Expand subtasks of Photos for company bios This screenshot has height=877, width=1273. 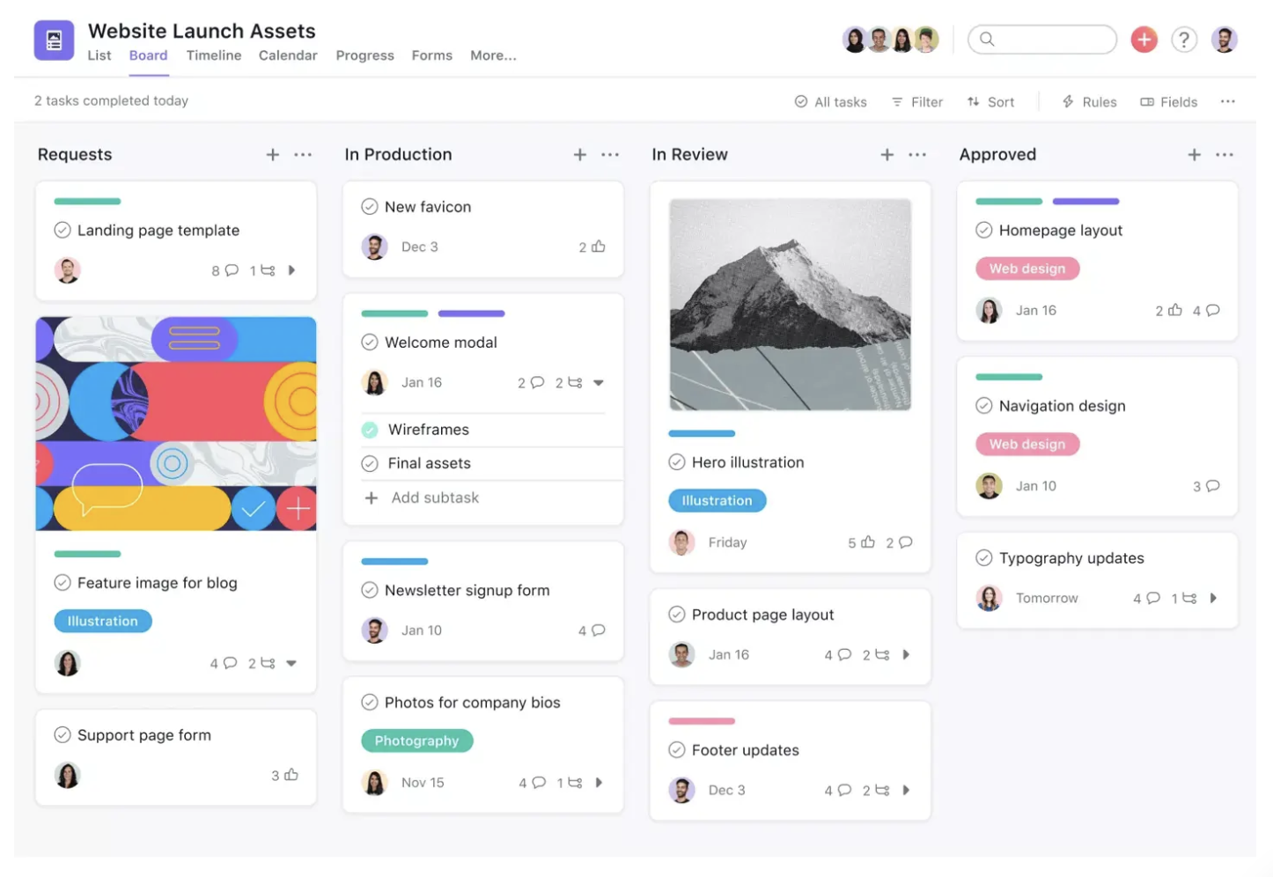click(599, 783)
